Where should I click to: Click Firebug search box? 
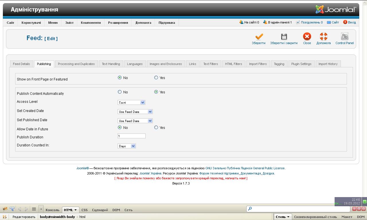coord(298,209)
